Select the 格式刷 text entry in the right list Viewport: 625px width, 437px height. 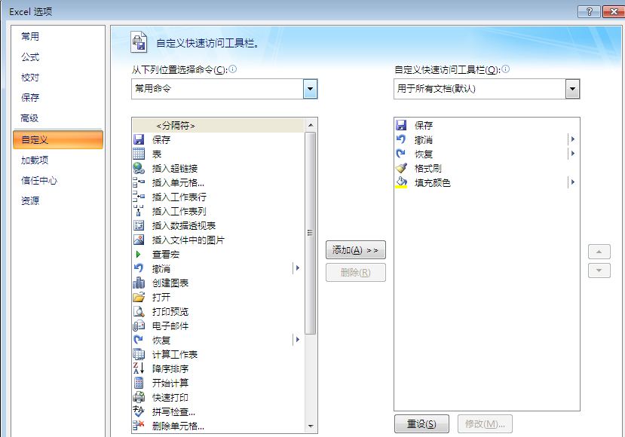coord(427,169)
